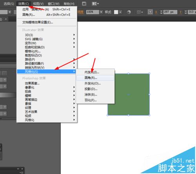Screen dimensions: 196x174
Task: Click the collapse arrows on bottom-left panel
Action: pyautogui.click(x=18, y=169)
